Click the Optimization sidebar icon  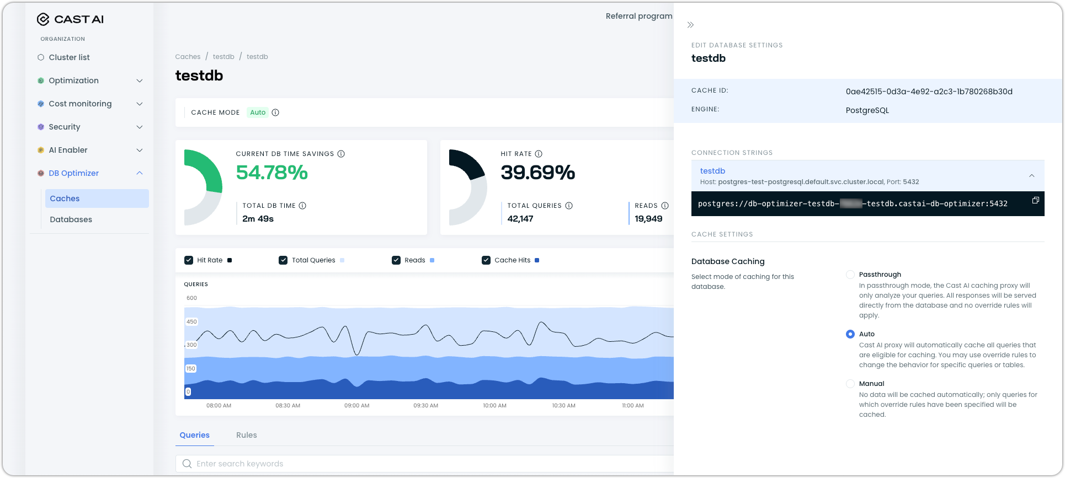pyautogui.click(x=41, y=80)
